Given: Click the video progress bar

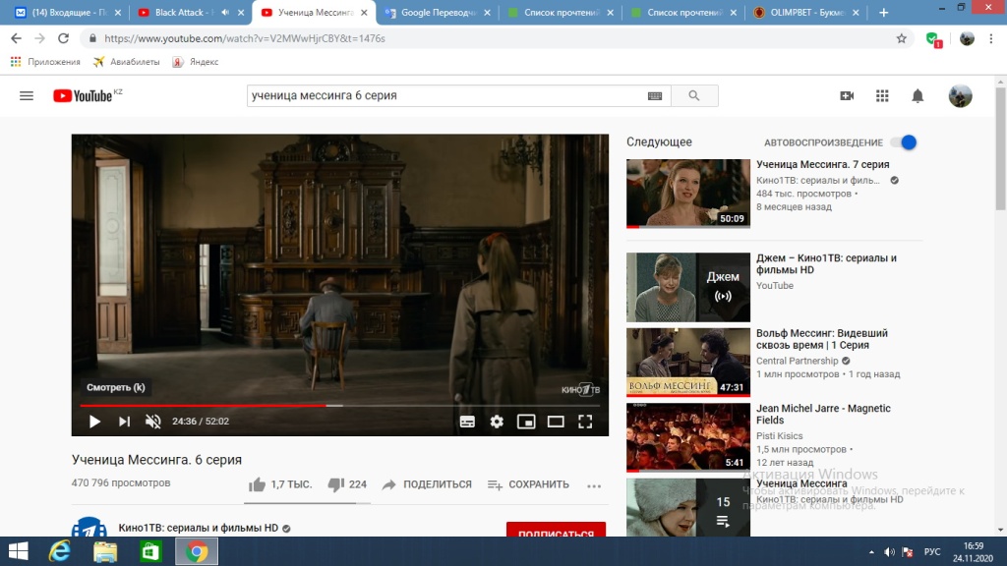Looking at the screenshot, I should point(339,406).
